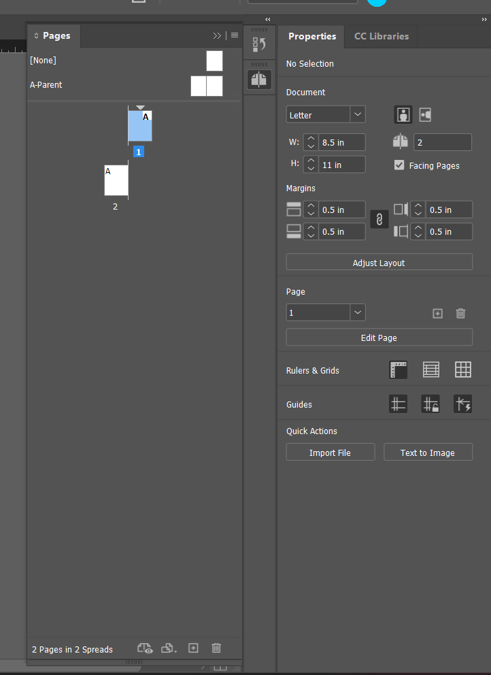Click the top margin 0.5 in field
Image resolution: width=491 pixels, height=675 pixels.
pos(341,209)
